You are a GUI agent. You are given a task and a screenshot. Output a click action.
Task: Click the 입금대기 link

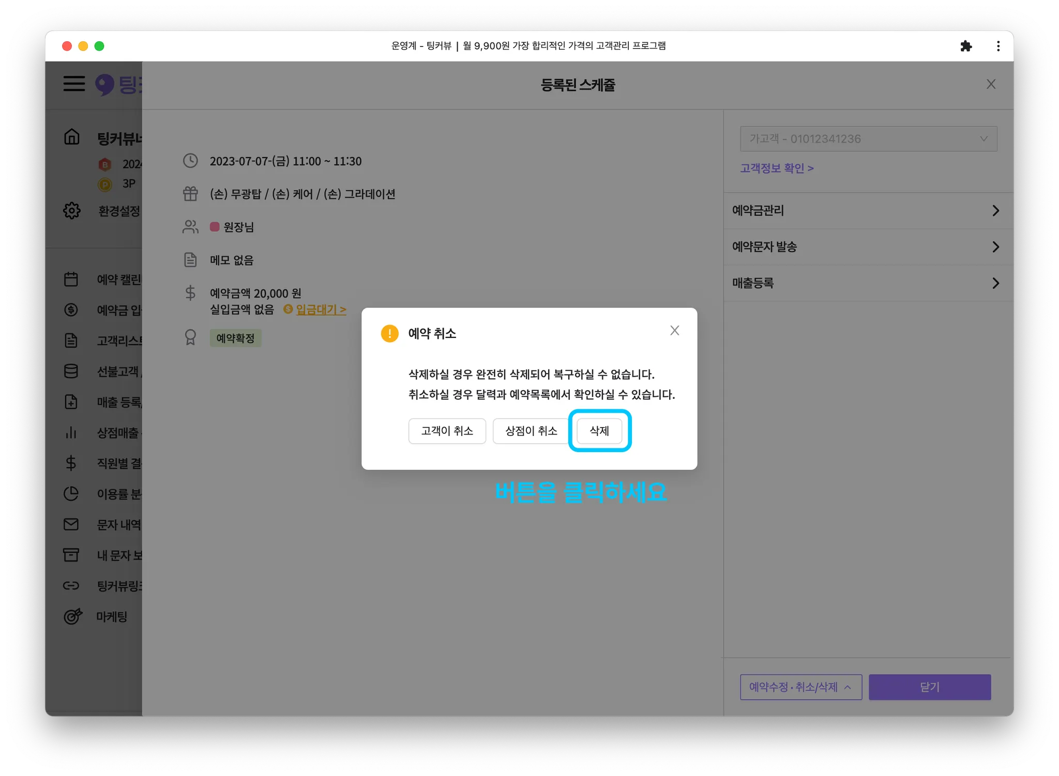pyautogui.click(x=321, y=309)
